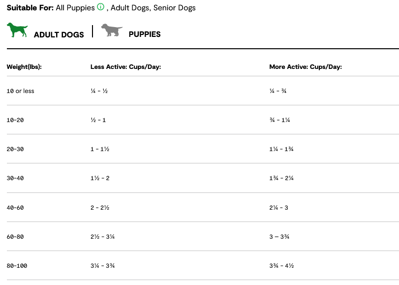Click the 1¼ - 1¾ more active value
This screenshot has height=285, width=399.
click(x=282, y=149)
